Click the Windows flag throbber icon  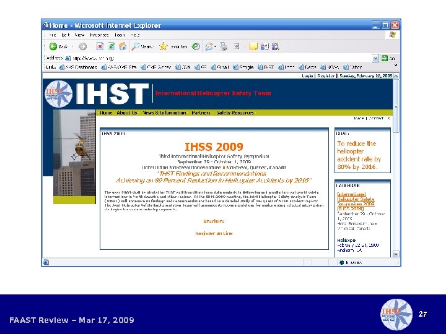point(393,35)
